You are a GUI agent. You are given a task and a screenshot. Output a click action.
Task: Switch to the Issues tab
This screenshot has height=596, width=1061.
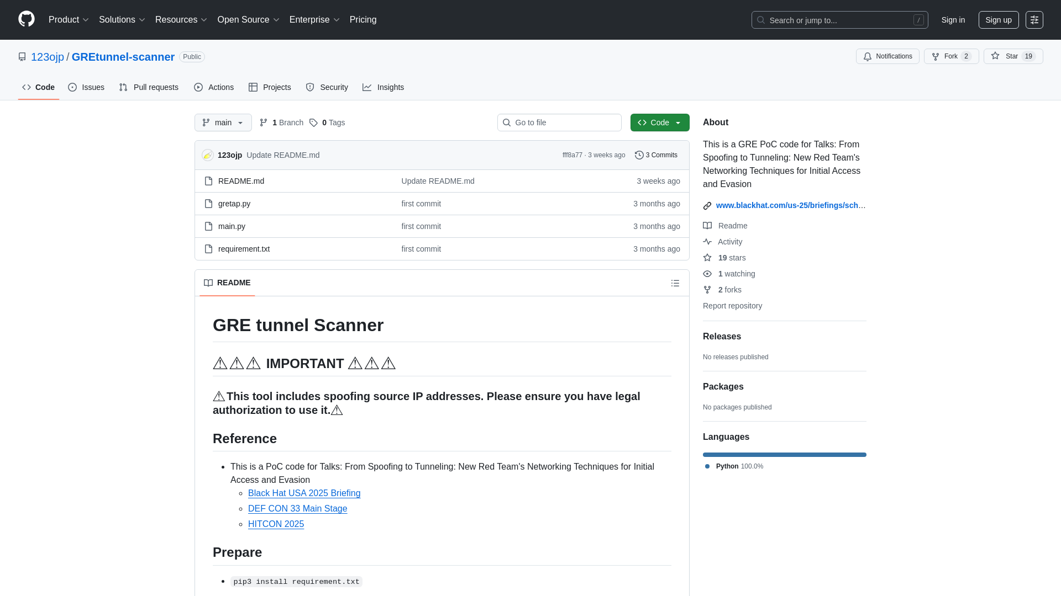86,87
